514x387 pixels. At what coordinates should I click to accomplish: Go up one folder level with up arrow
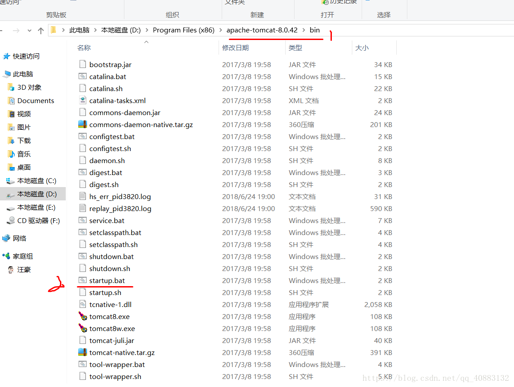click(x=40, y=31)
